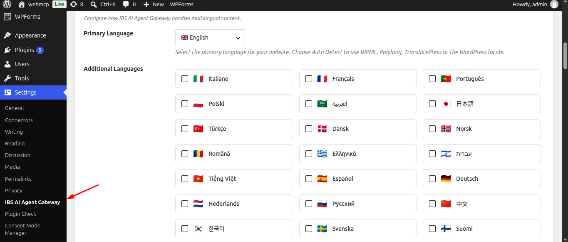Click the plus New content icon
Image resolution: width=568 pixels, height=242 pixels.
tap(146, 4)
